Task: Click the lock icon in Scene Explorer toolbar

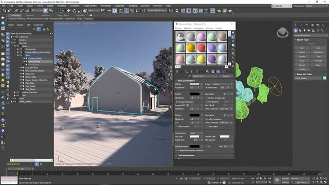Action: [44, 29]
